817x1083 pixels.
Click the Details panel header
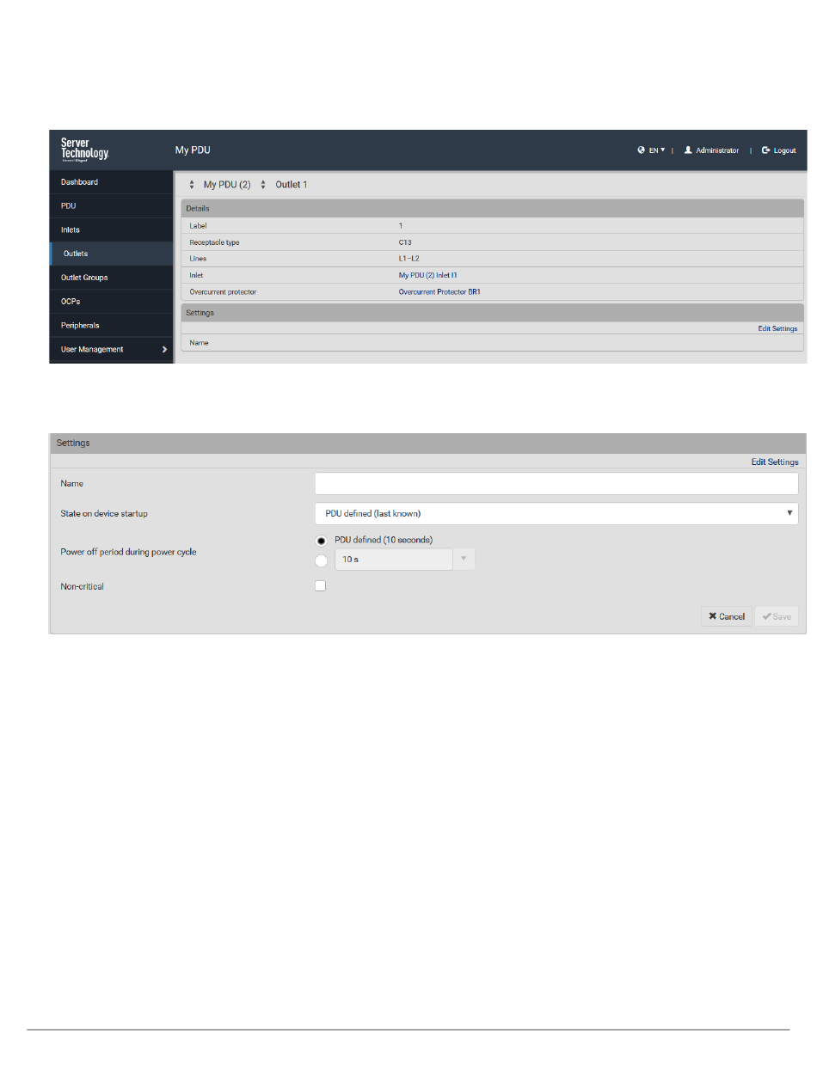(x=492, y=208)
